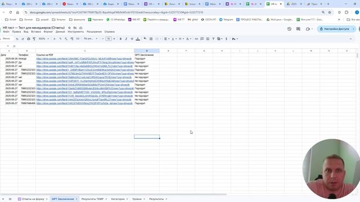Open a new browser tab
This screenshot has width=360, height=202.
click(x=328, y=4)
